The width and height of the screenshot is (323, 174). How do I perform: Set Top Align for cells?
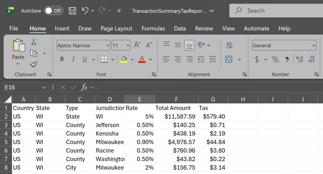[x=166, y=45]
